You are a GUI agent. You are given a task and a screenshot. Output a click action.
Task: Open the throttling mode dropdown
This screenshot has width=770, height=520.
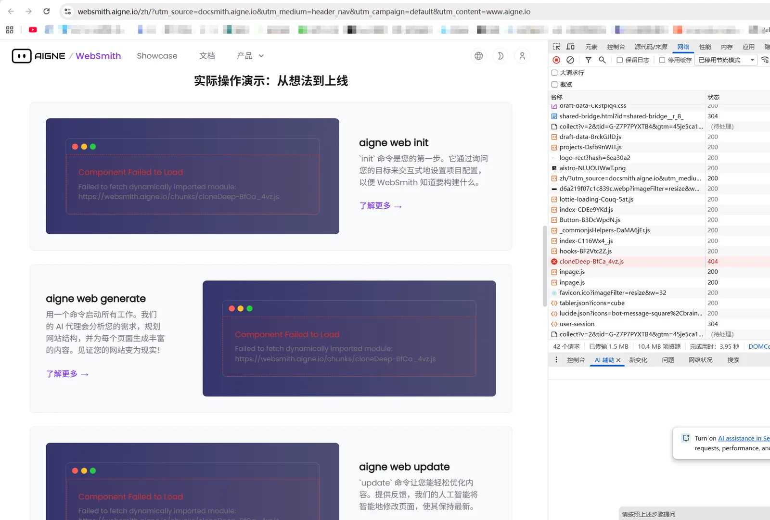coord(726,60)
